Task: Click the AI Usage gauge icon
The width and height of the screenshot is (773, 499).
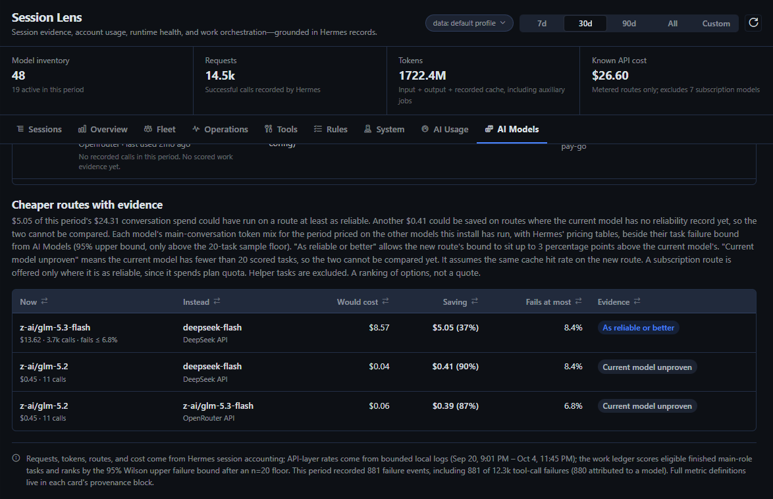Action: click(425, 128)
